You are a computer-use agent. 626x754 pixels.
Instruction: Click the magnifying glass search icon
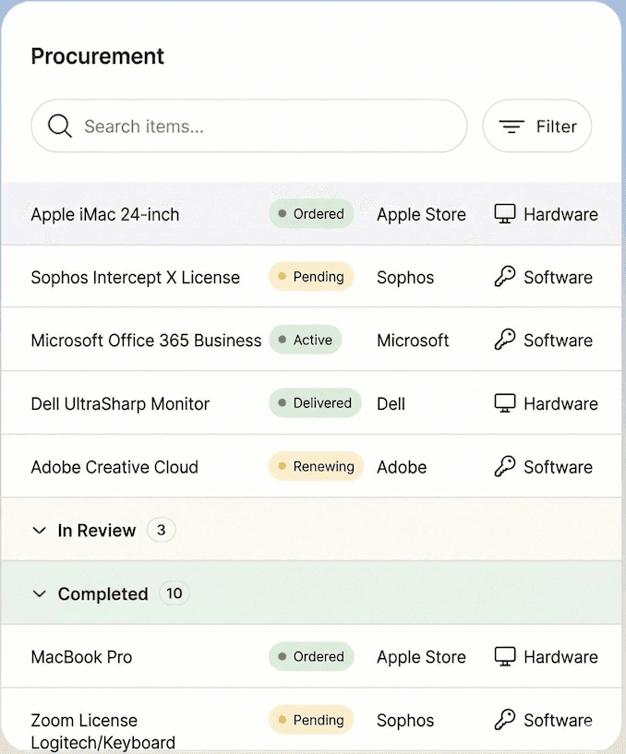59,126
